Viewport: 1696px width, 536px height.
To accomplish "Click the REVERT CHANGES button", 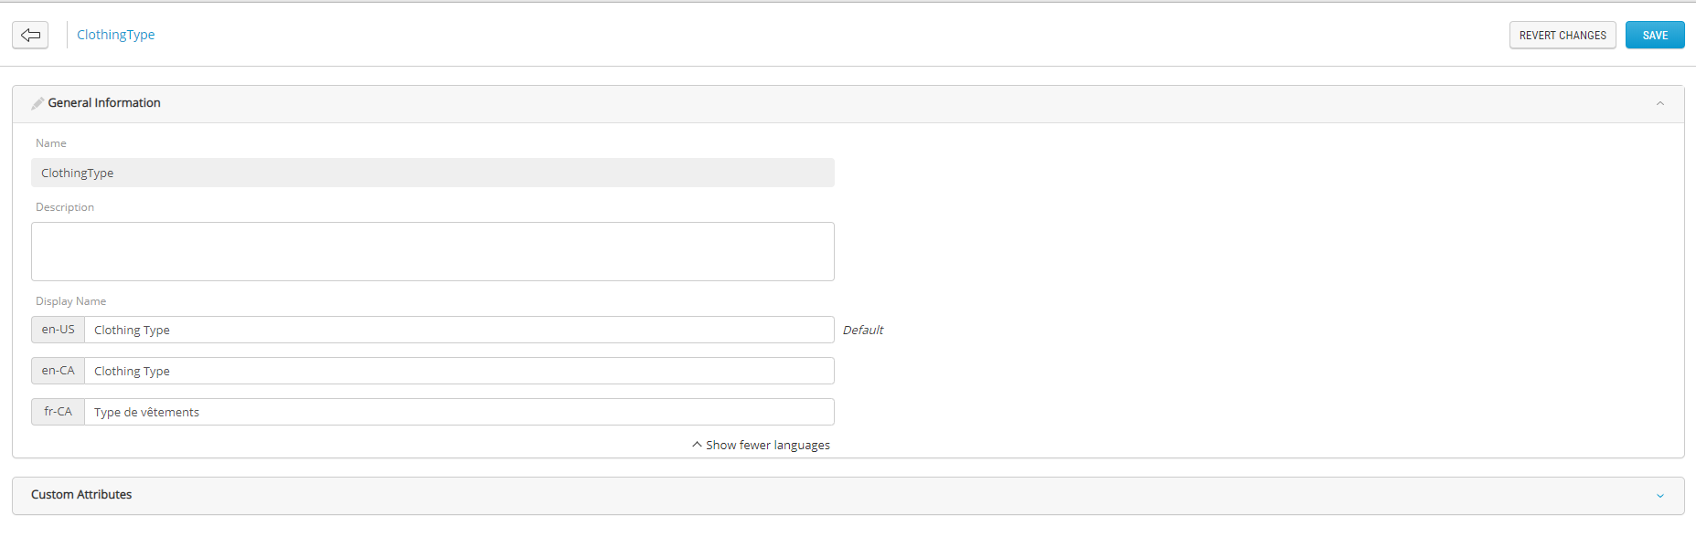I will (1562, 35).
